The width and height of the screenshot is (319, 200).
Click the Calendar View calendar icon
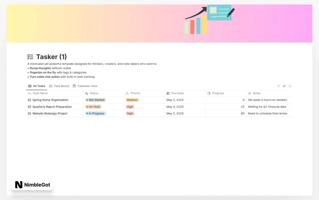click(74, 86)
